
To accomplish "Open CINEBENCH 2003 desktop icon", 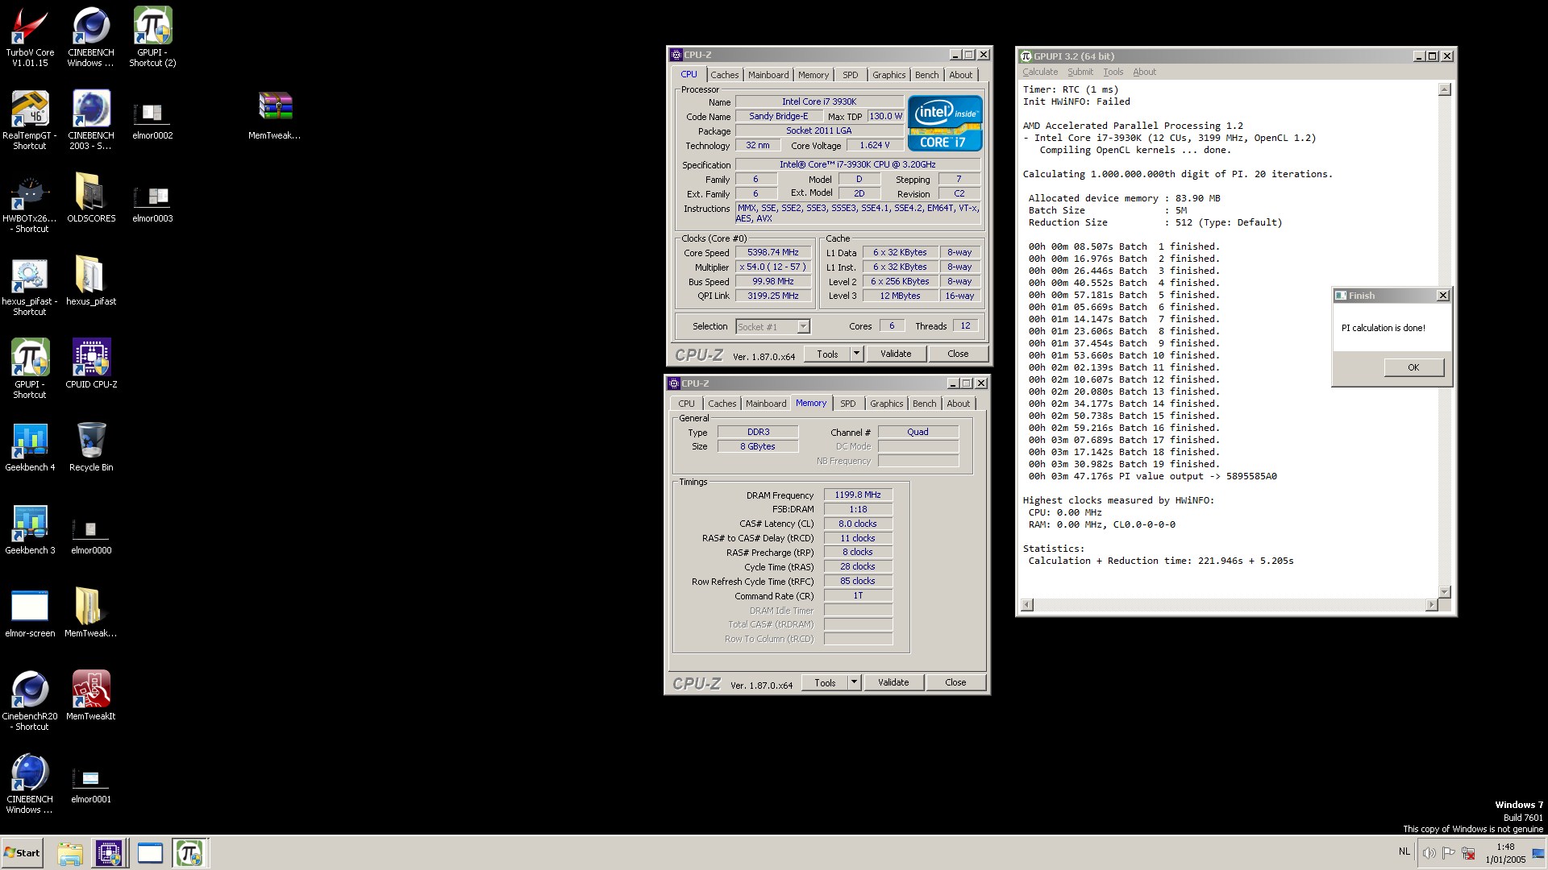I will [91, 119].
